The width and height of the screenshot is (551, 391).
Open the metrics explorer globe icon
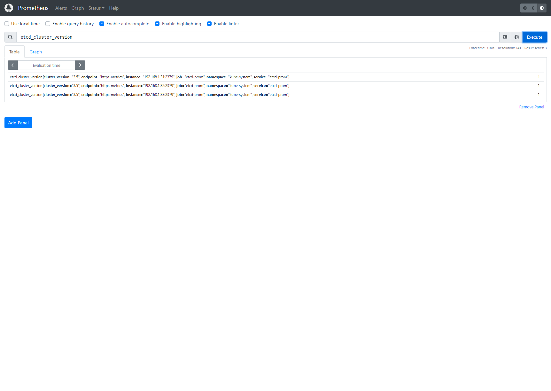516,37
